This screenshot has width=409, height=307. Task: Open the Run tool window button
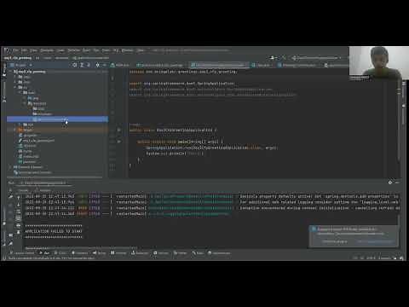pos(44,252)
